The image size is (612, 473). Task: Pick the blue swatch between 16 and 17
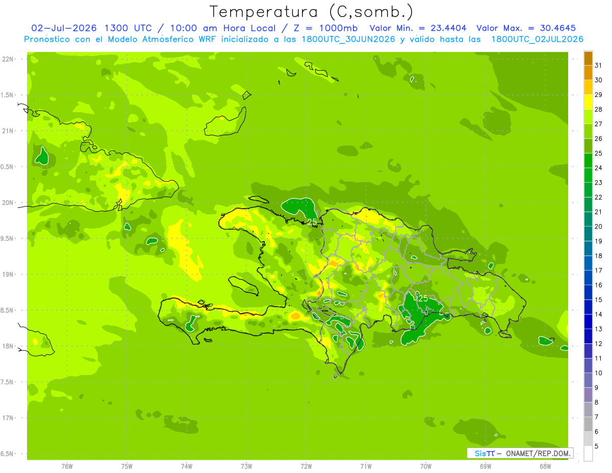[x=588, y=278]
